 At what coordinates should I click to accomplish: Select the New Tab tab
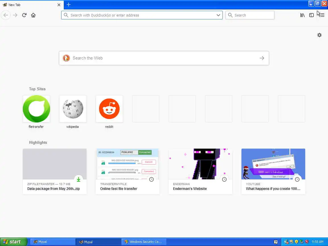coord(32,5)
